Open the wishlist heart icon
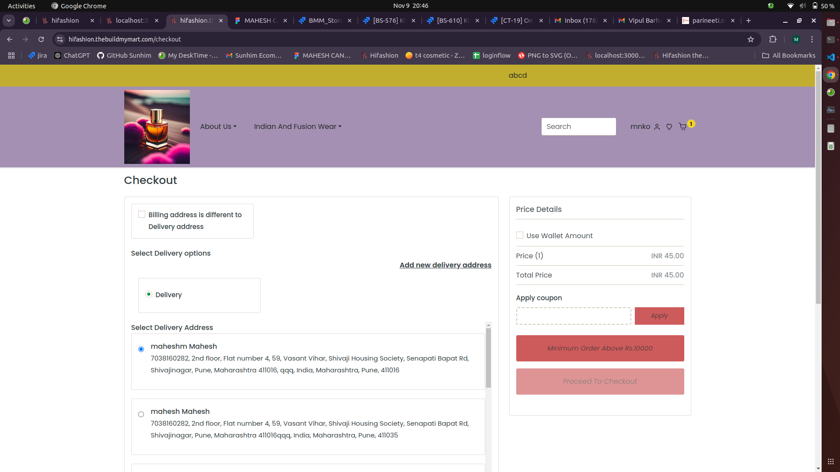The width and height of the screenshot is (840, 472). pyautogui.click(x=669, y=127)
